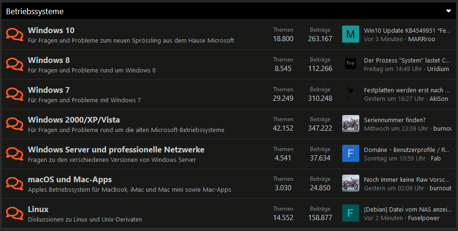
Task: Open the thread Festplatten werden erst nach
Action: pos(408,90)
